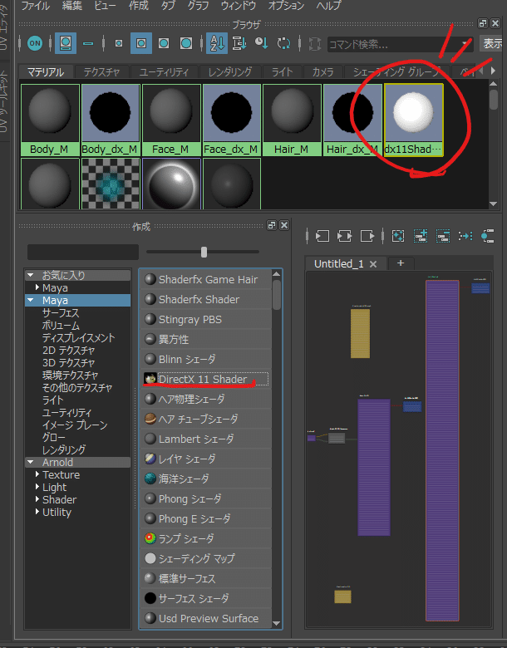Choose the medium swatch size icon
507x648 pixels.
[x=141, y=43]
